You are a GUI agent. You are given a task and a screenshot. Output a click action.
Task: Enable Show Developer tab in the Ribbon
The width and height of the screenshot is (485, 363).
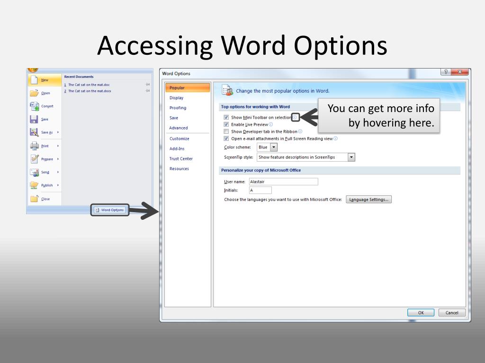[226, 131]
